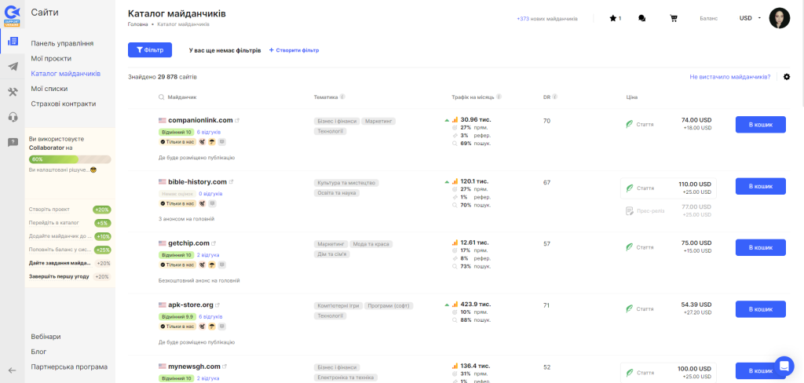This screenshot has height=383, width=804.
Task: Open the support headset sidebar icon
Action: [13, 117]
